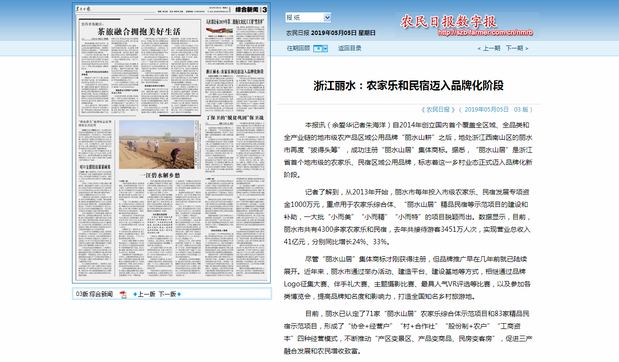Click the left arrow before 上一版

click(x=135, y=294)
